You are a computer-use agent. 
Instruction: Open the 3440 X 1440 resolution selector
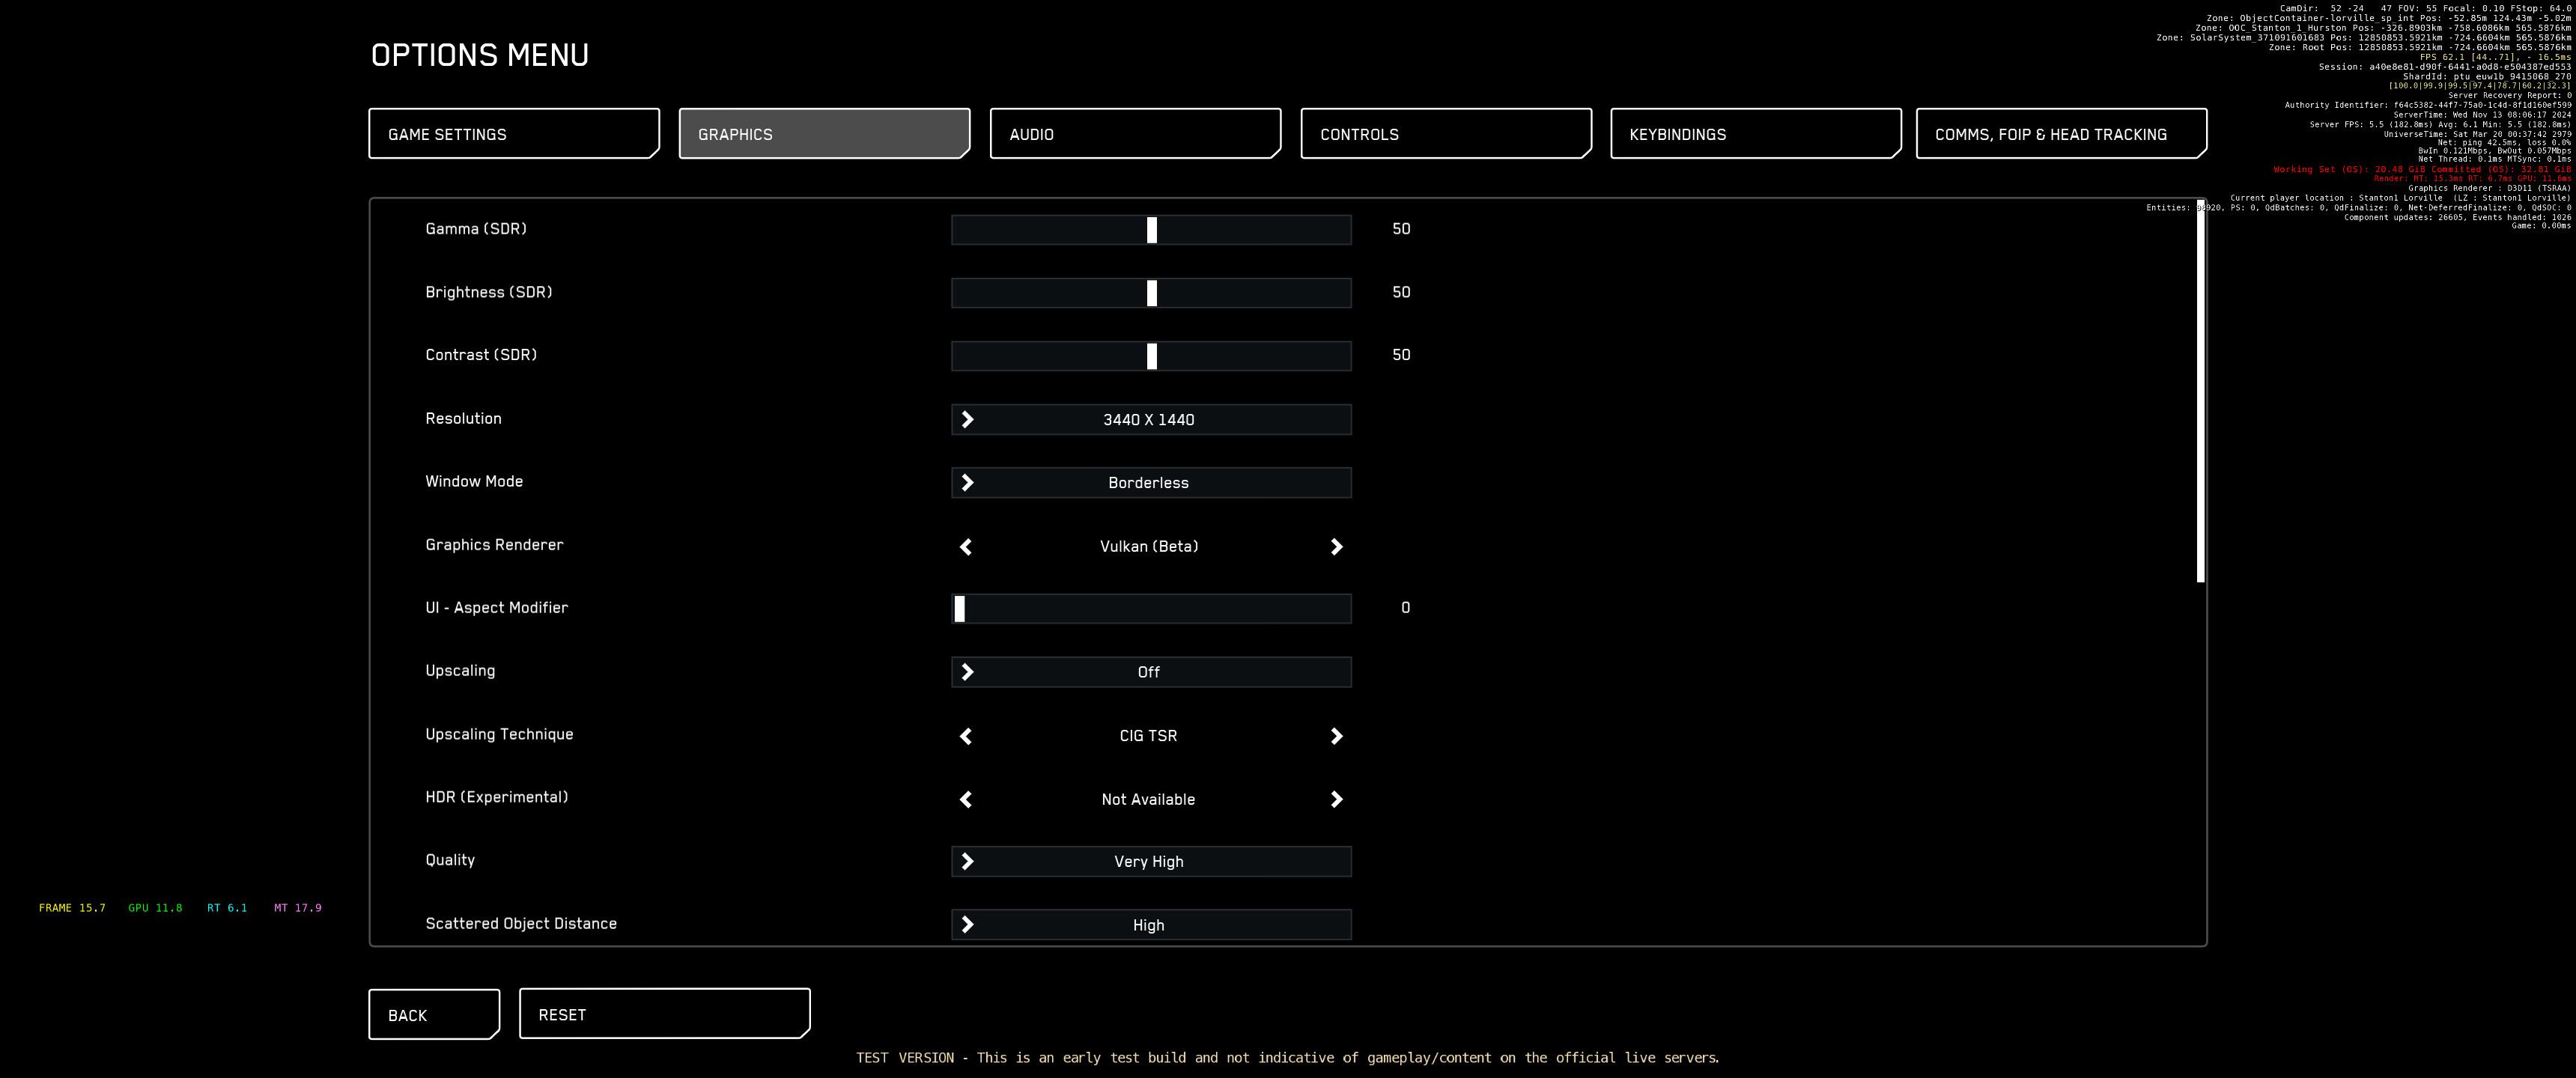coord(1150,420)
